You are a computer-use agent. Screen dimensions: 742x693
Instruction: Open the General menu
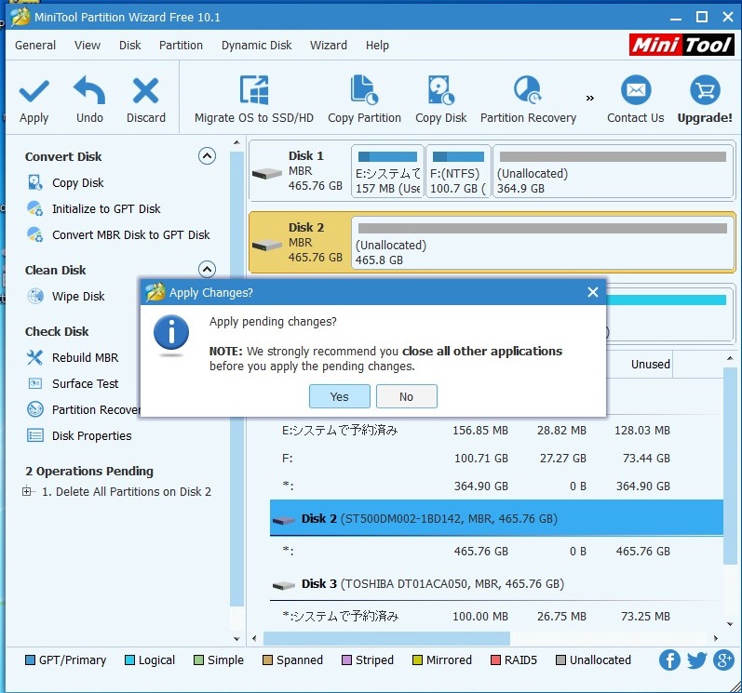click(35, 46)
